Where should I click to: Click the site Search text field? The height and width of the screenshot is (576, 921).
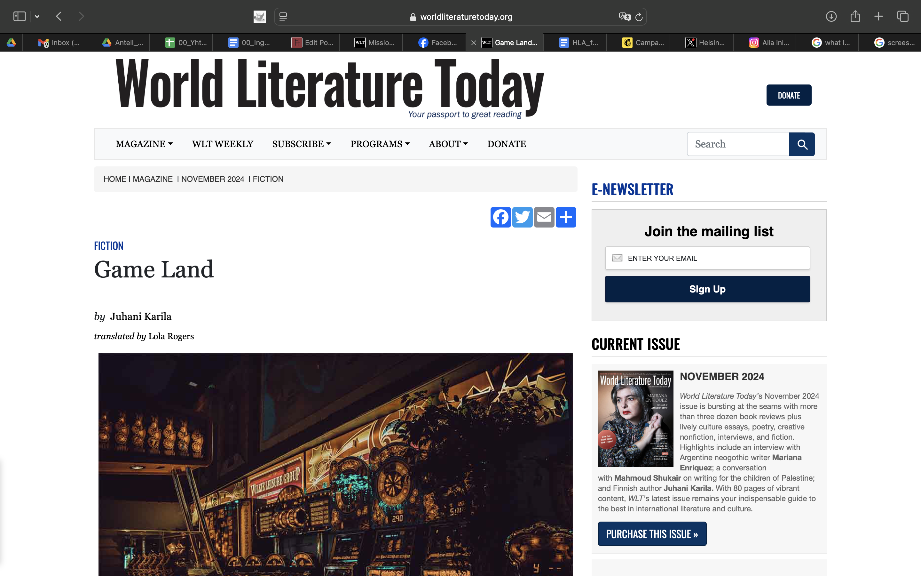pyautogui.click(x=738, y=144)
